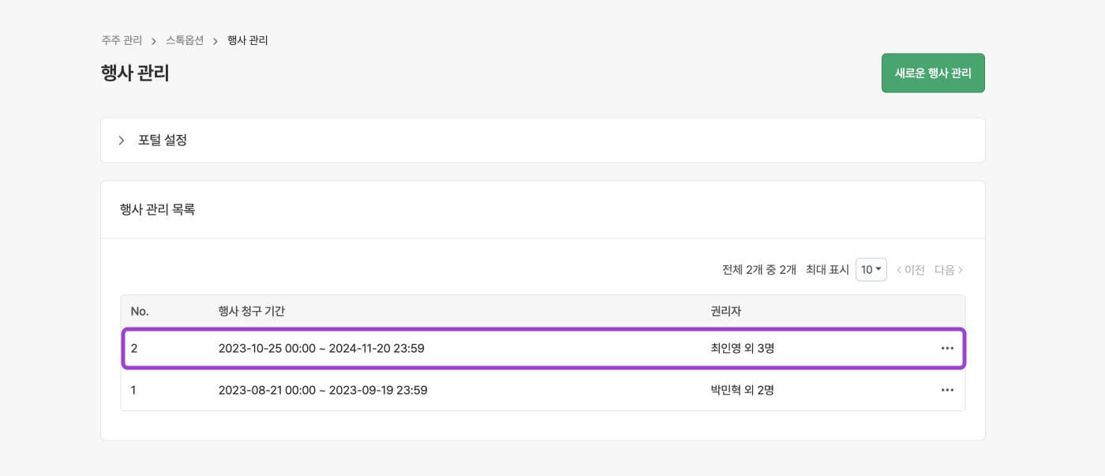Click 행사 관리 breadcrumb item

click(247, 40)
